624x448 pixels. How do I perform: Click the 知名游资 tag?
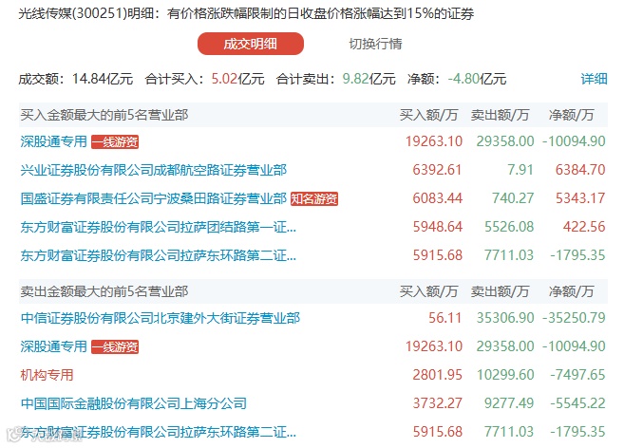[314, 198]
